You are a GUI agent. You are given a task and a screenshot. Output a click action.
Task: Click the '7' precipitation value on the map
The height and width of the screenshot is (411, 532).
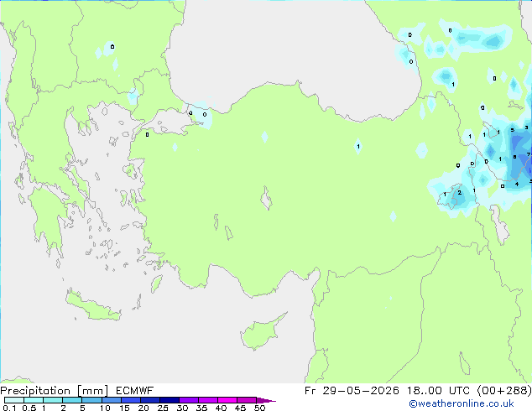coord(529,154)
